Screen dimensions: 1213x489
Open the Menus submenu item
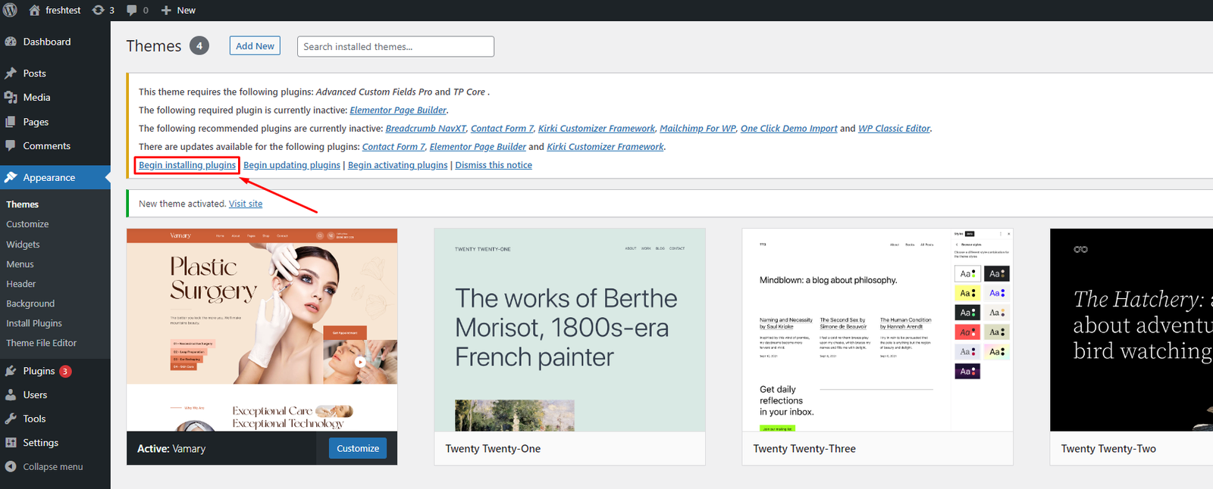[x=20, y=264]
